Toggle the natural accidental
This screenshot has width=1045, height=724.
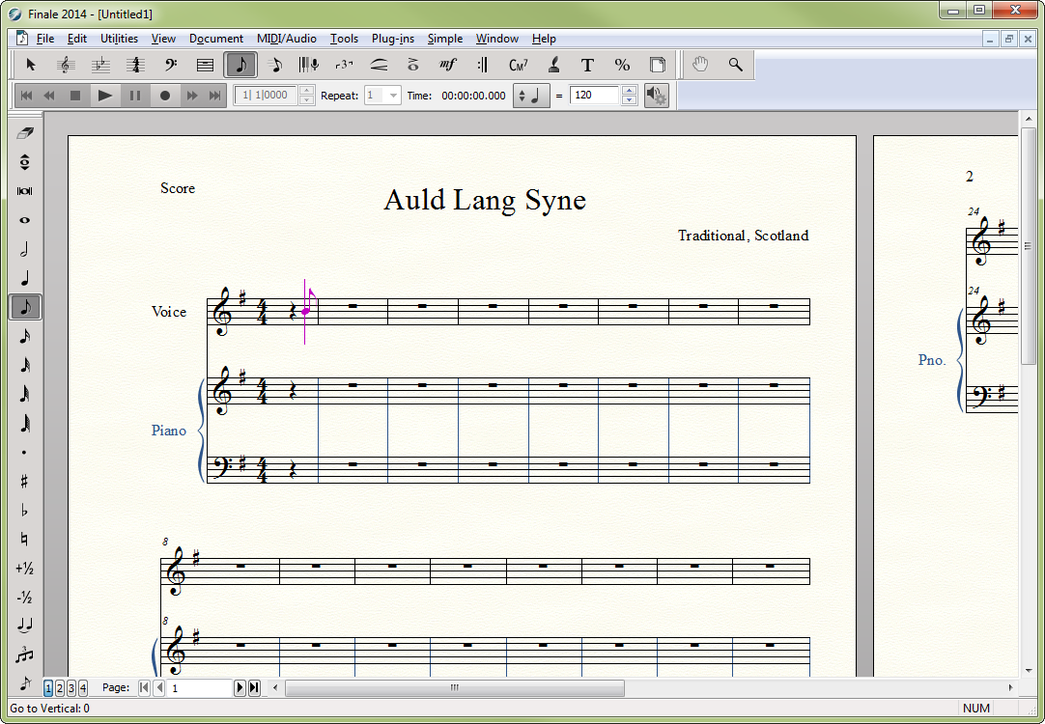pyautogui.click(x=25, y=539)
